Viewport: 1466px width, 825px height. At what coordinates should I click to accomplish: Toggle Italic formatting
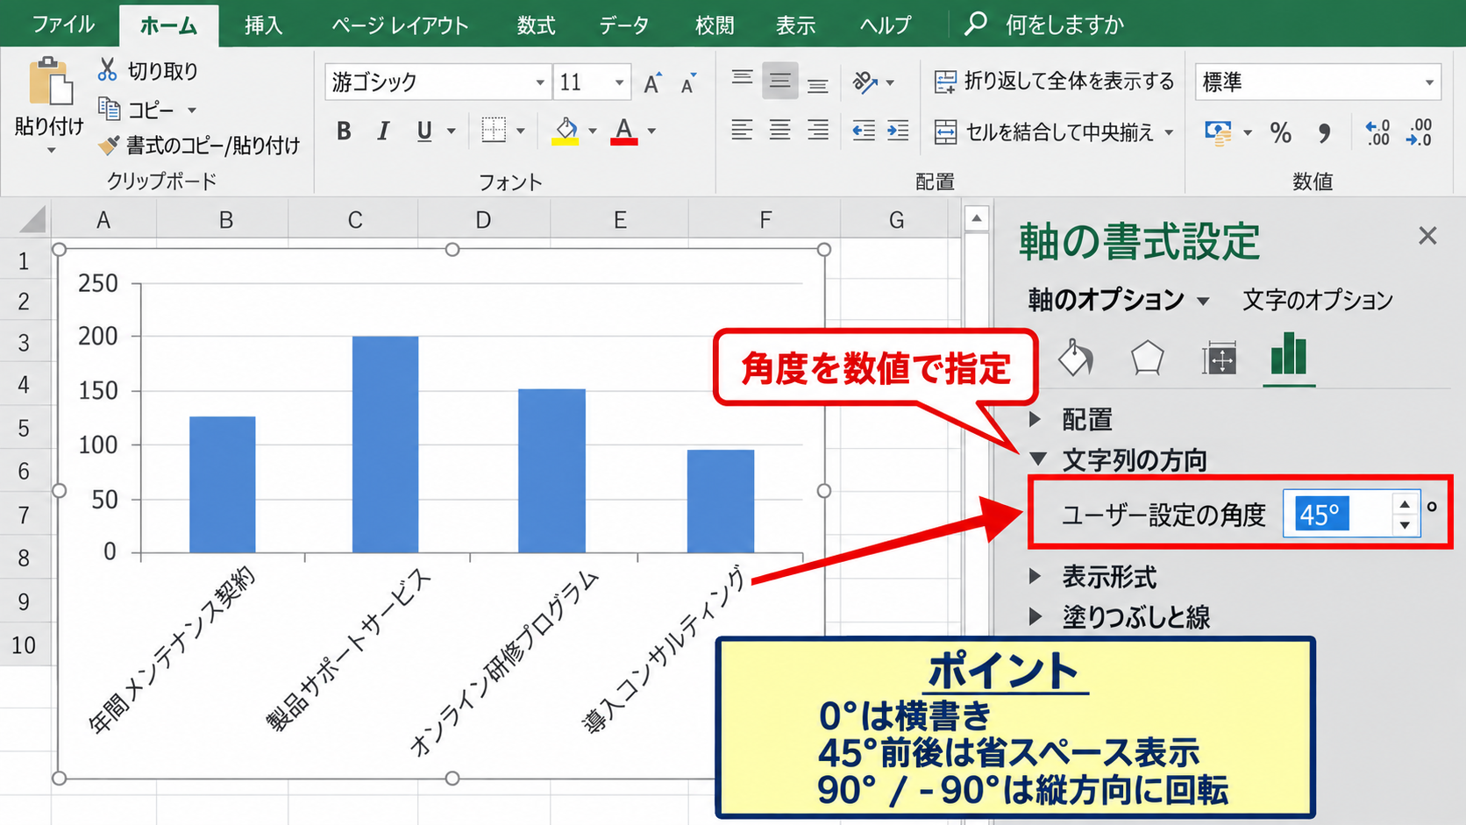[x=383, y=132]
